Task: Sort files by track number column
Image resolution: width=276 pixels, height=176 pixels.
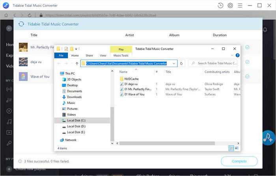Action: 157,72
